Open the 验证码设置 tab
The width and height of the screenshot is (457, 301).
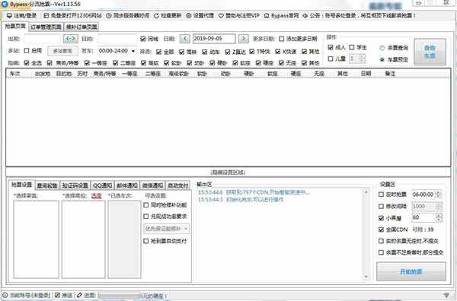tap(75, 185)
